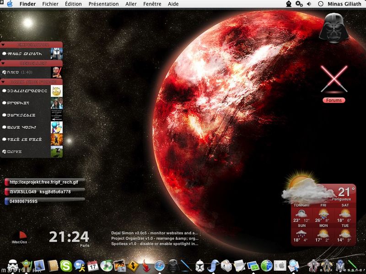This screenshot has height=274, width=366.
Task: Collapse the third red buddy group
Action: [x=3, y=82]
